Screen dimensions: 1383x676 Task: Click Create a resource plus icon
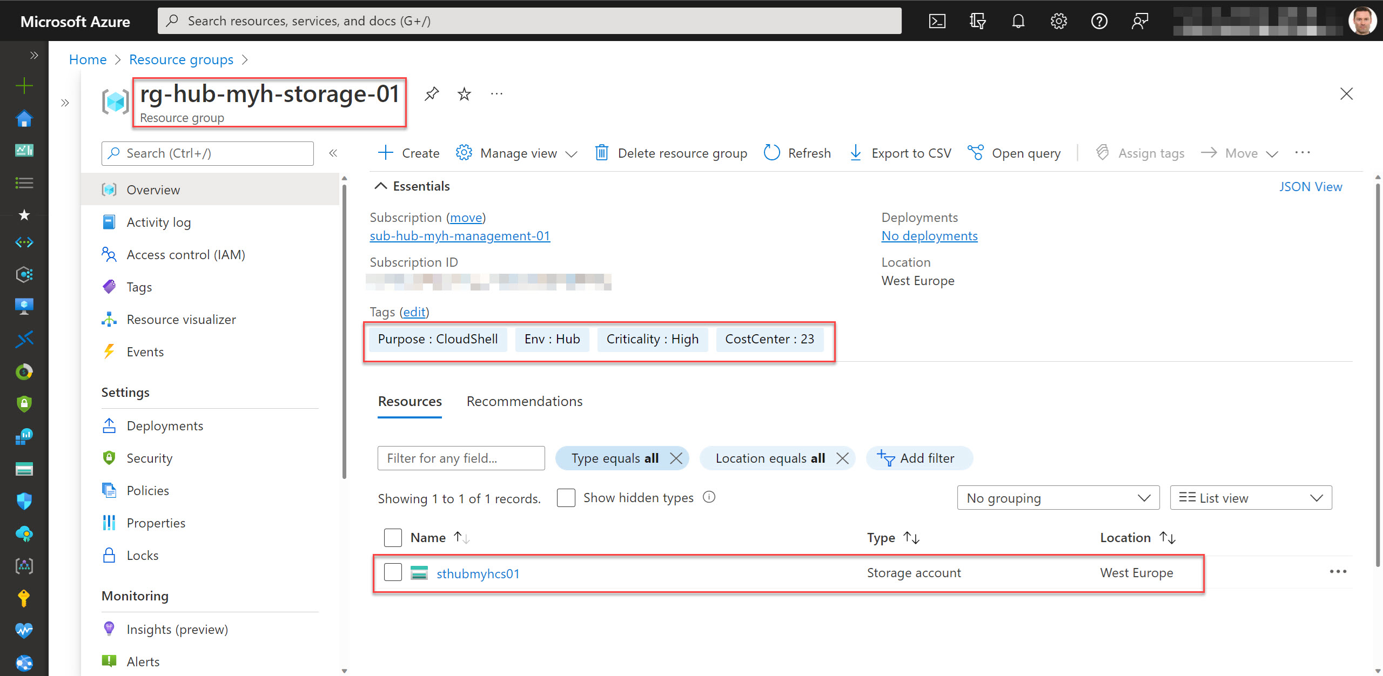(24, 85)
